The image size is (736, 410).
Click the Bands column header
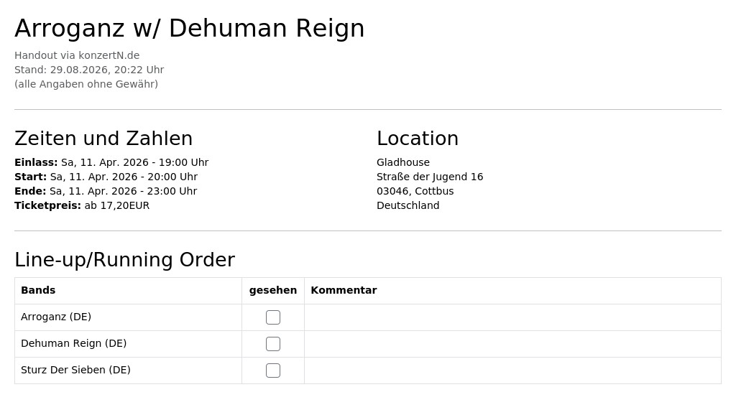pyautogui.click(x=38, y=290)
